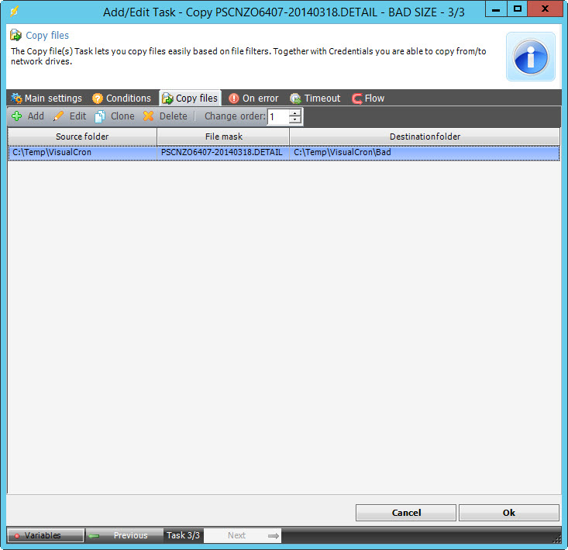Click the Next arrow icon
The image size is (568, 550).
[273, 535]
